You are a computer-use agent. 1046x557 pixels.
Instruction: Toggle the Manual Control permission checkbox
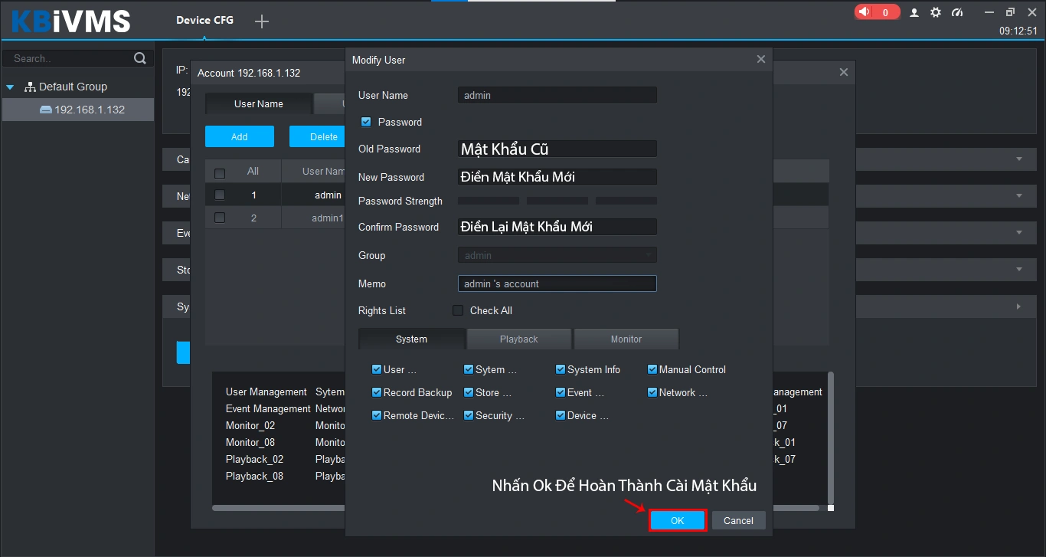click(x=652, y=369)
